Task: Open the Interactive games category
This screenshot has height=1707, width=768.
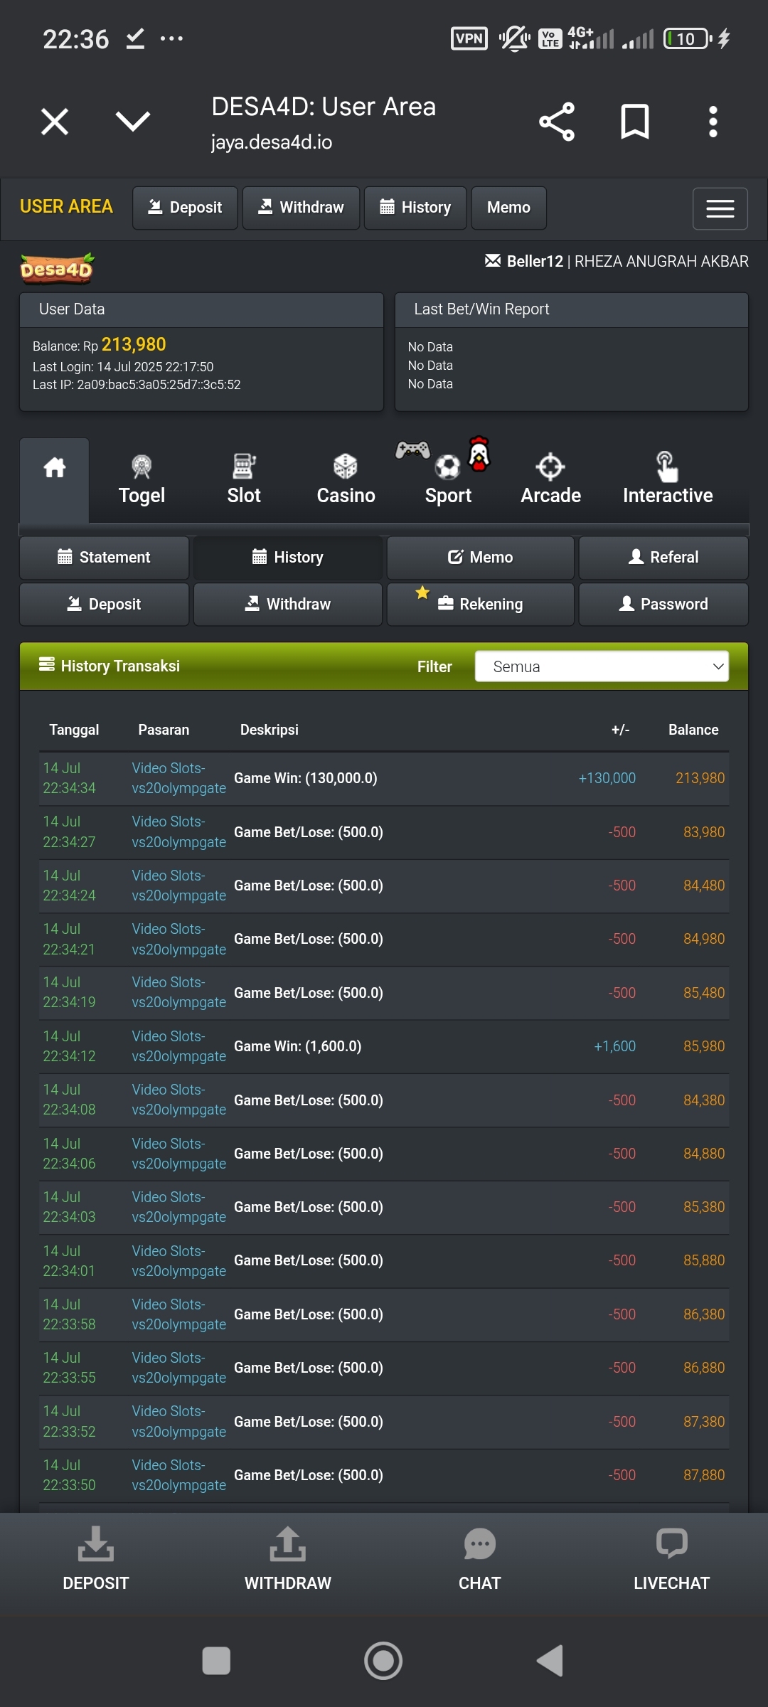Action: click(667, 480)
